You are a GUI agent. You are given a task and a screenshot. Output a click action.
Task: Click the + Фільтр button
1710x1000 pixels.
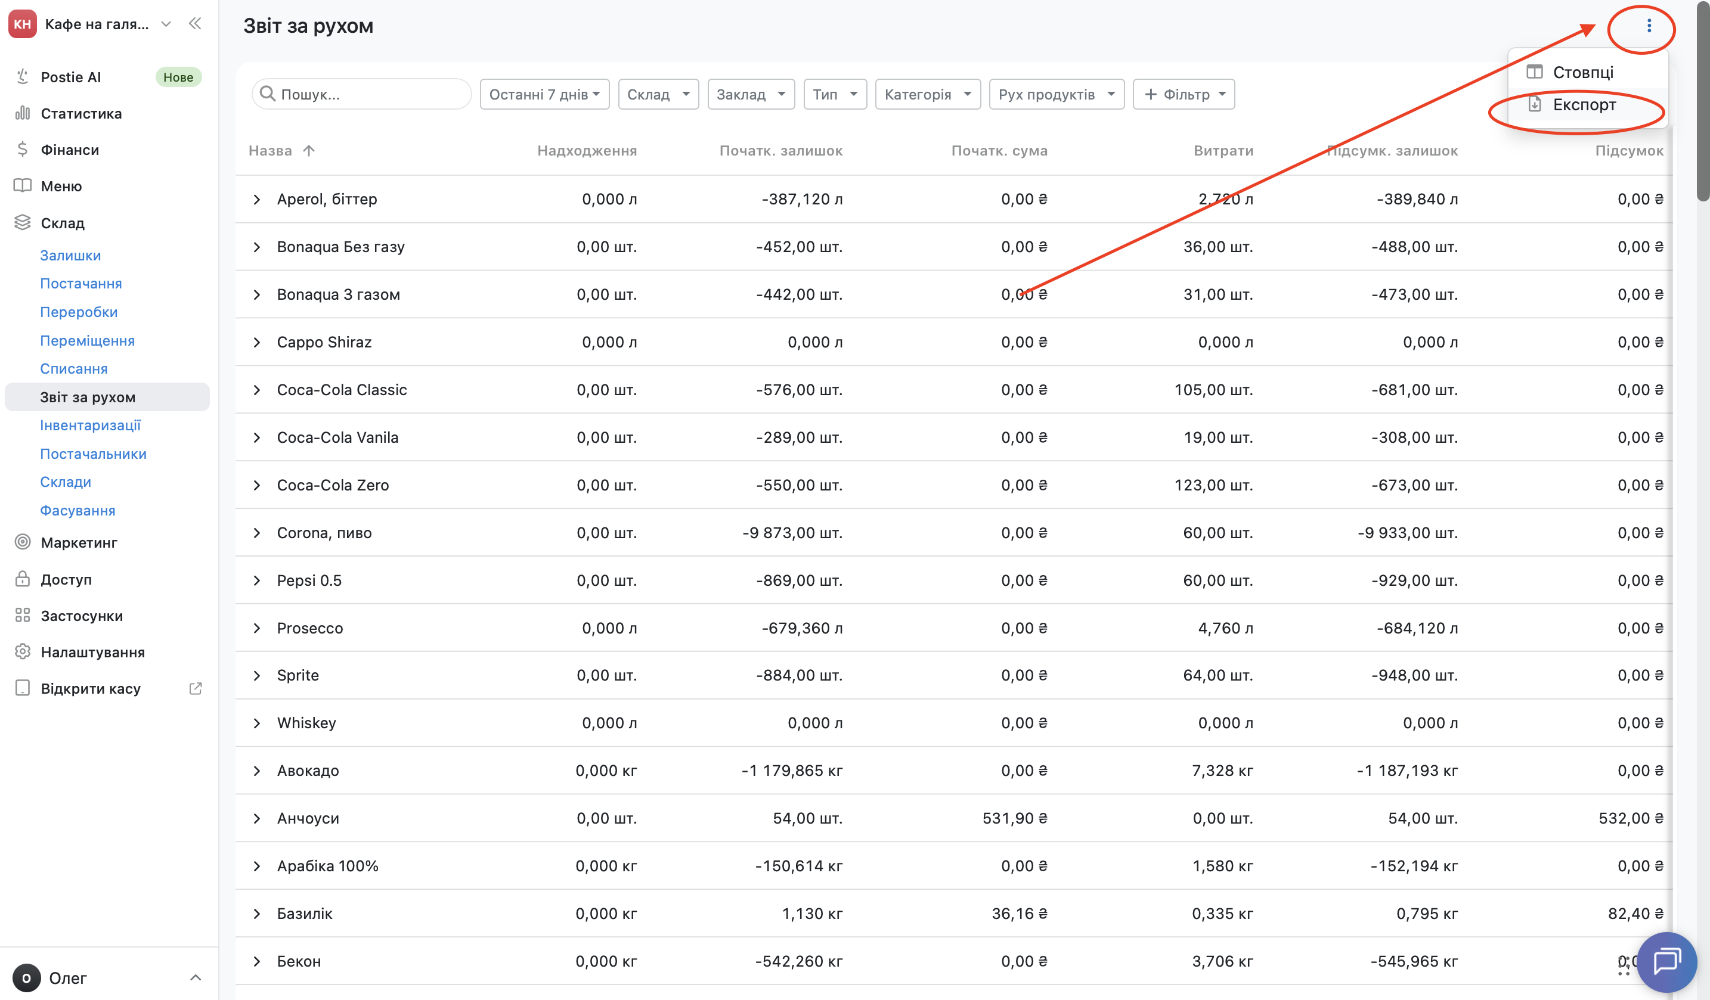click(1184, 94)
